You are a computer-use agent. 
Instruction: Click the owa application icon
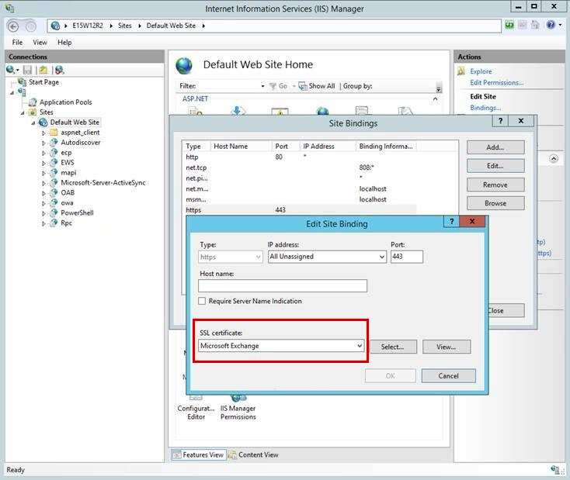pyautogui.click(x=54, y=202)
